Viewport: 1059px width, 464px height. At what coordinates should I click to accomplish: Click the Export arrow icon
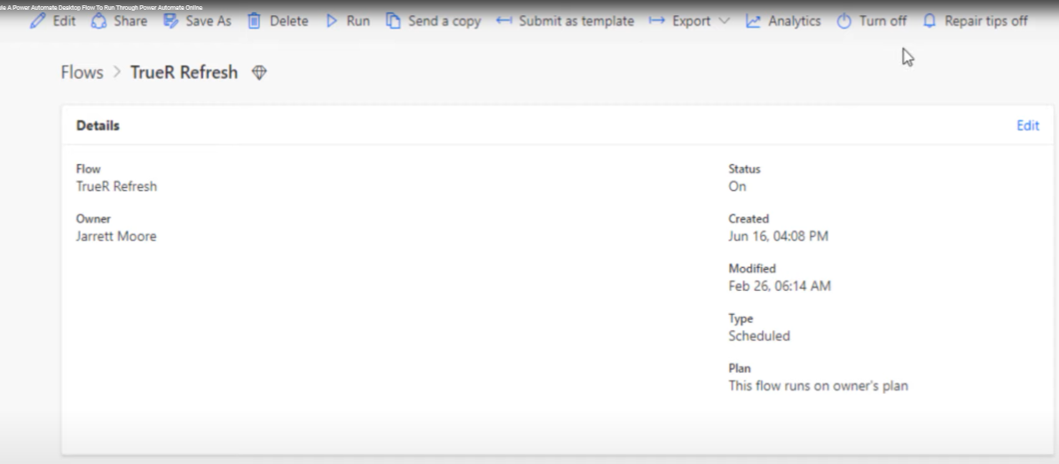pos(657,21)
